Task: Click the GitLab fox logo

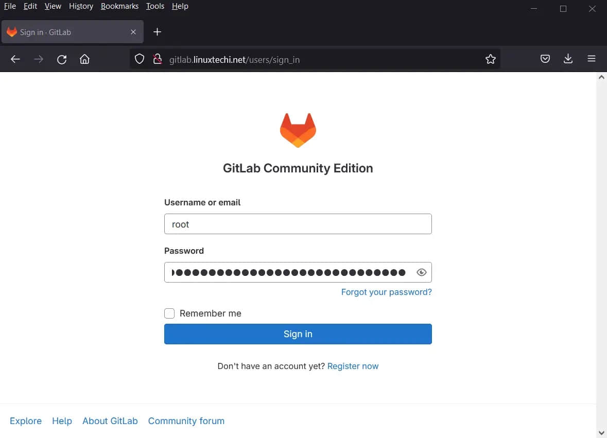Action: coord(298,130)
